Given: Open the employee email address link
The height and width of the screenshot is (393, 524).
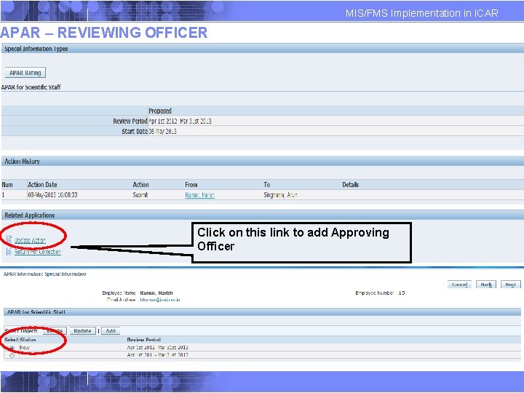Looking at the screenshot, I should tap(159, 300).
